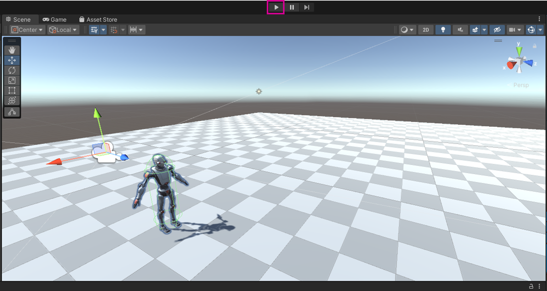Activate the Move tool

12,60
